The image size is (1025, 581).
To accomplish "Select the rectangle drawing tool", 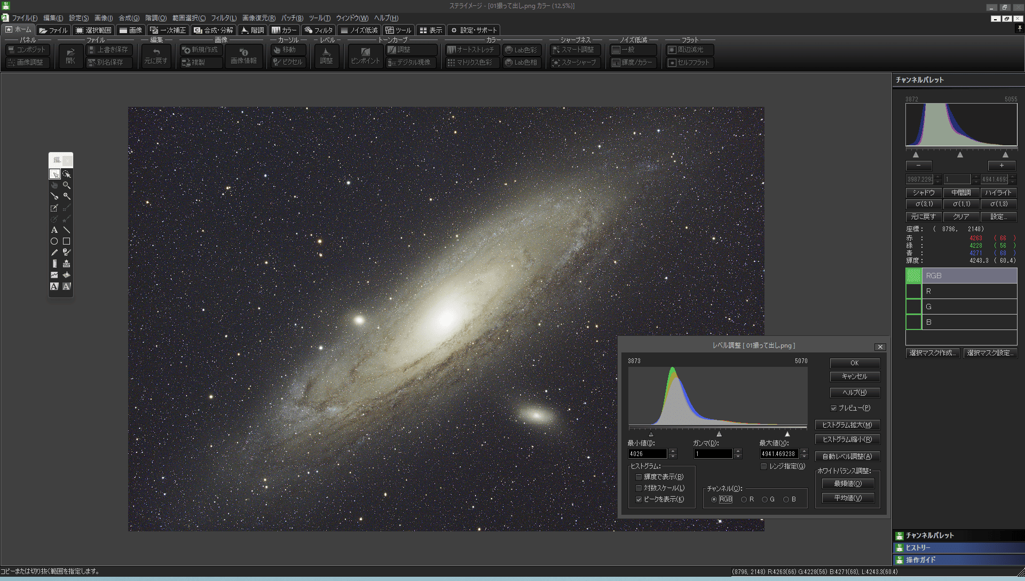I will (x=67, y=241).
